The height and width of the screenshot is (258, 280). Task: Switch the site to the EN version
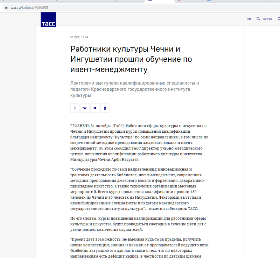pos(249,19)
